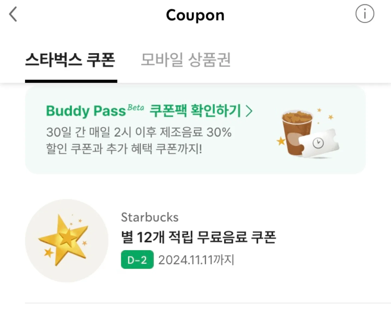Tap the 2024.11.11까지 expiry date
Image resolution: width=391 pixels, height=321 pixels.
click(x=196, y=260)
